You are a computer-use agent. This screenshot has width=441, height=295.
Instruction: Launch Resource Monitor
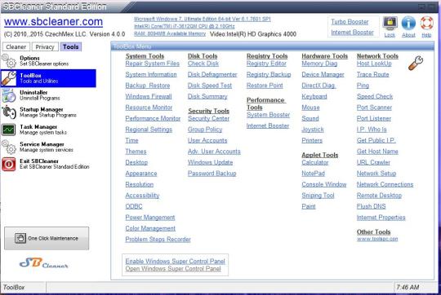149,108
